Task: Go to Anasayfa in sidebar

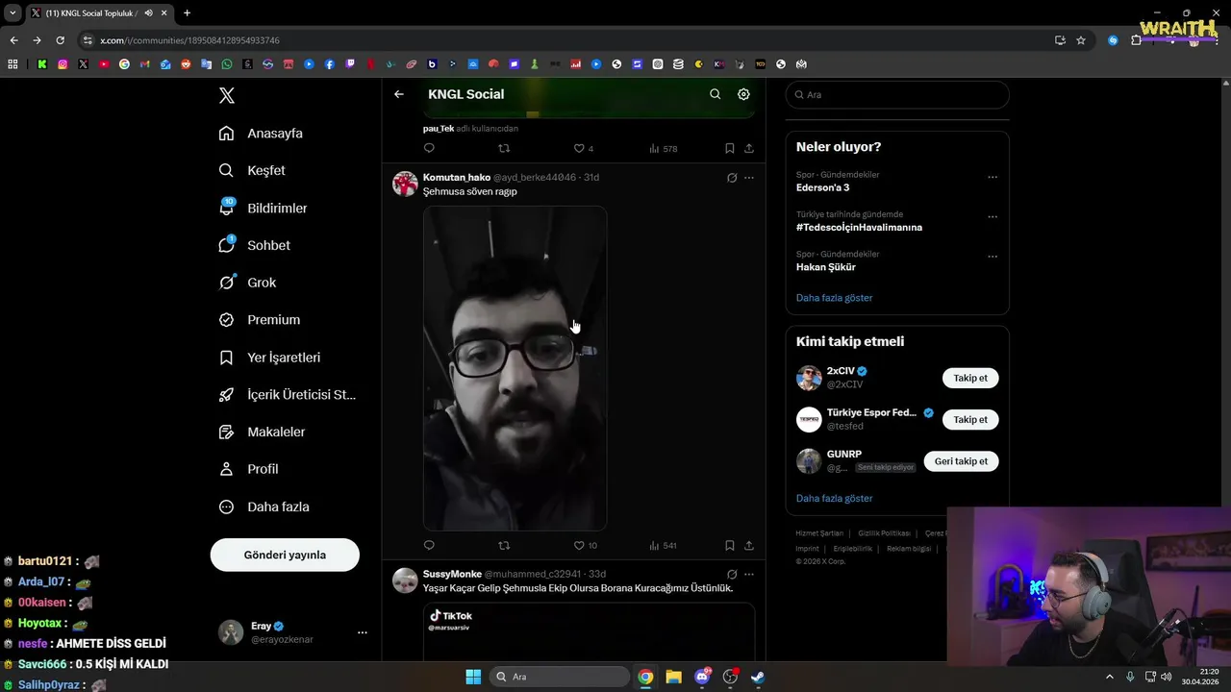Action: [x=261, y=134]
